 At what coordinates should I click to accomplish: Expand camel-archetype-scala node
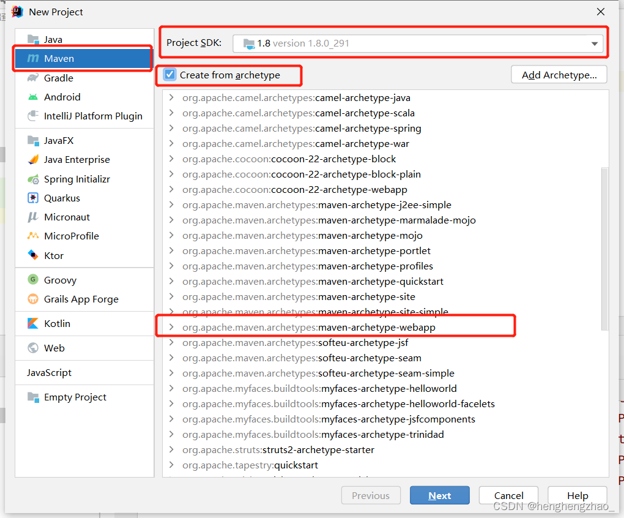171,113
